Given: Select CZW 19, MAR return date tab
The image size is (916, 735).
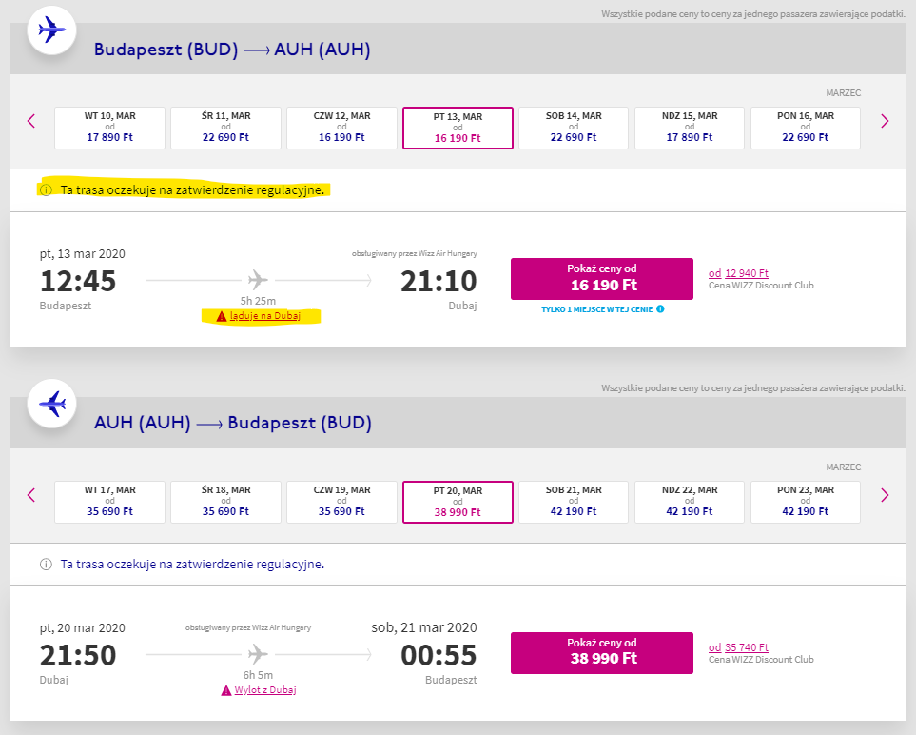Looking at the screenshot, I should tap(341, 502).
